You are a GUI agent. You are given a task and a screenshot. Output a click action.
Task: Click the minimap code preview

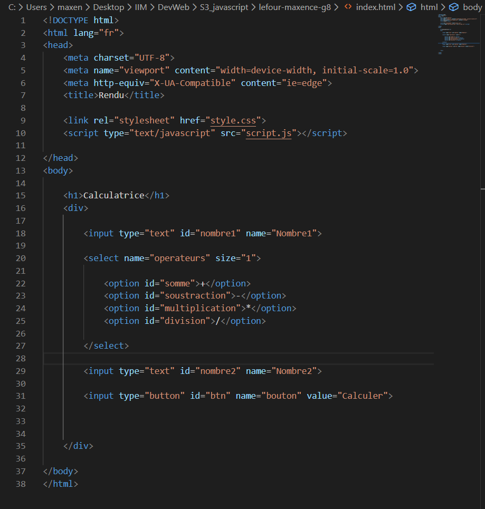(x=458, y=34)
